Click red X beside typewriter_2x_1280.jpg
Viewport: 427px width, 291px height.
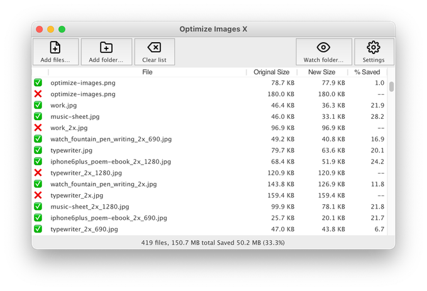pyautogui.click(x=38, y=173)
